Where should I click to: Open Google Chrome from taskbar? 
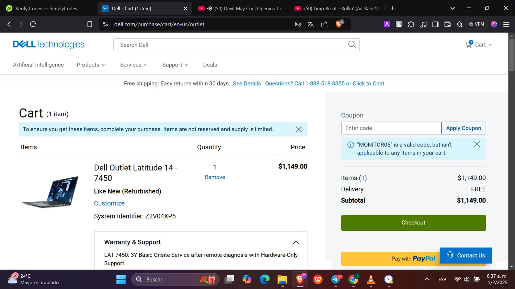[x=353, y=279]
